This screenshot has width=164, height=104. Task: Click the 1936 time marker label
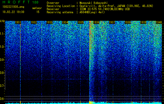click(96, 22)
